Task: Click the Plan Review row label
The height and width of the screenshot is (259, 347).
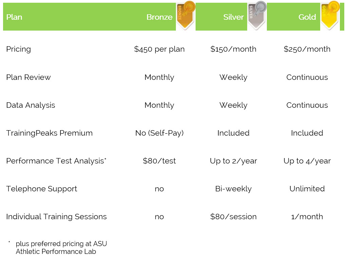Action: point(28,77)
